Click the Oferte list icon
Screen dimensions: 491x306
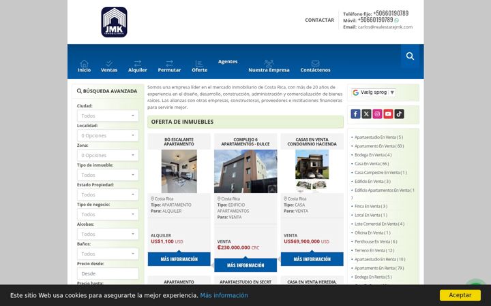pos(199,63)
